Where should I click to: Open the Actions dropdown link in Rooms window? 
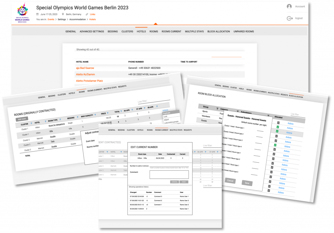pyautogui.click(x=165, y=110)
